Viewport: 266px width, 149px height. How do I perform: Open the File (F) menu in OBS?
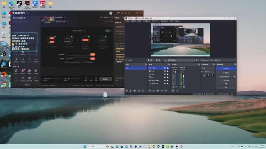click(x=127, y=21)
